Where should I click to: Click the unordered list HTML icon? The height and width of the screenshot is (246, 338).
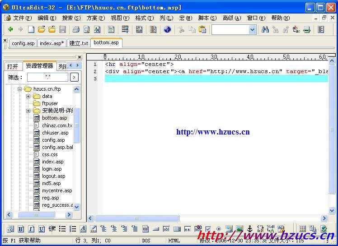click(x=62, y=229)
